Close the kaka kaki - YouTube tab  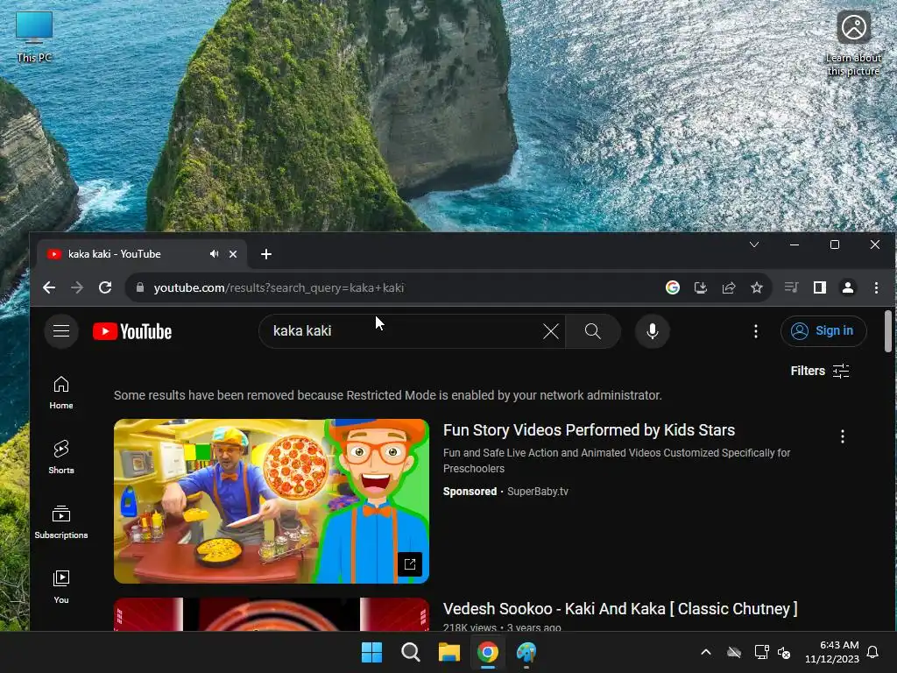point(233,254)
